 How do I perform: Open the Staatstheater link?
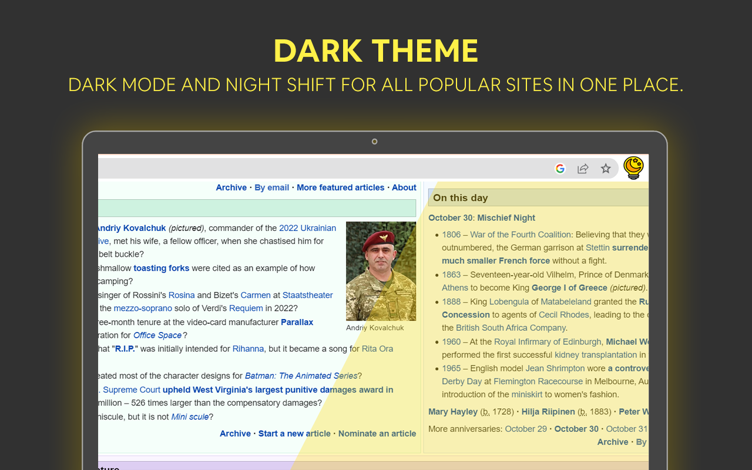click(308, 295)
